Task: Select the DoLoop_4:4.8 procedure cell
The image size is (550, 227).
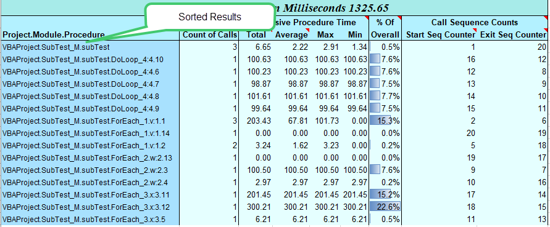Action: tap(91, 96)
